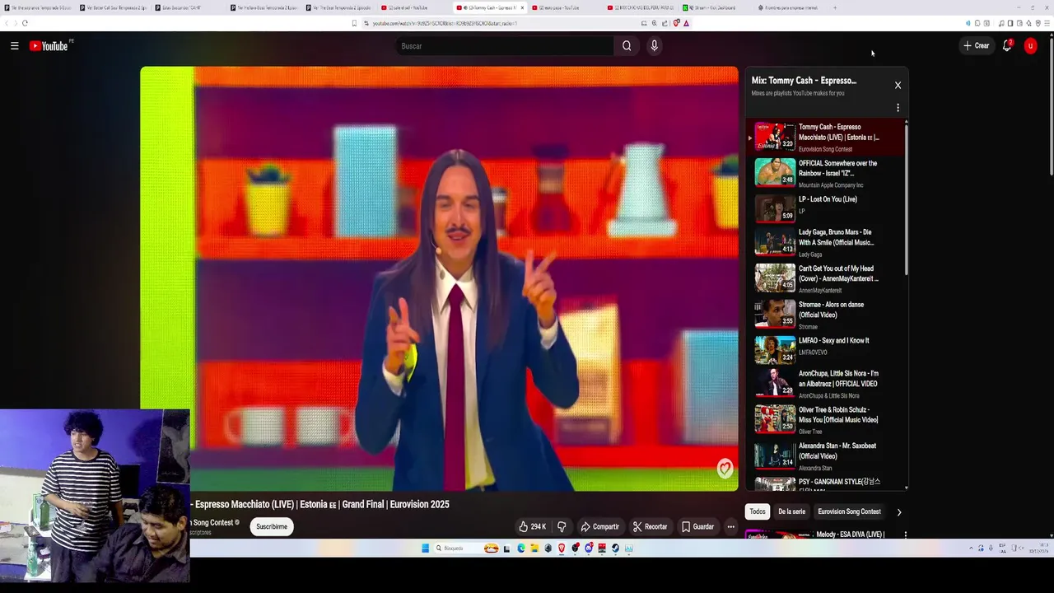The height and width of the screenshot is (593, 1054).
Task: Play Somewhere over the Rainbow from playlist
Action: point(829,173)
